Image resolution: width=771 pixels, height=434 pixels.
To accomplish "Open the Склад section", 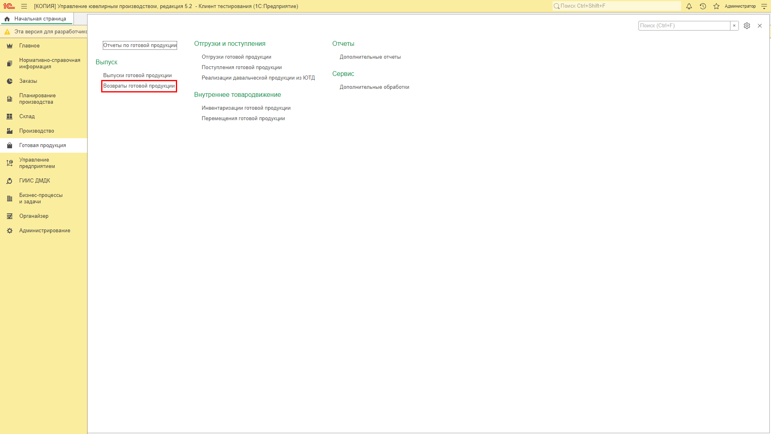I will pos(43,117).
